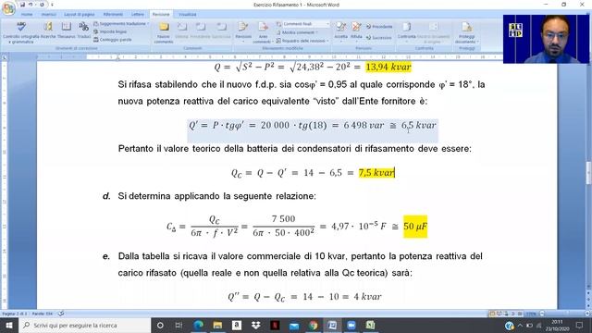Click the ruler tab selector corner button
592x333 pixels.
[x=4, y=57]
